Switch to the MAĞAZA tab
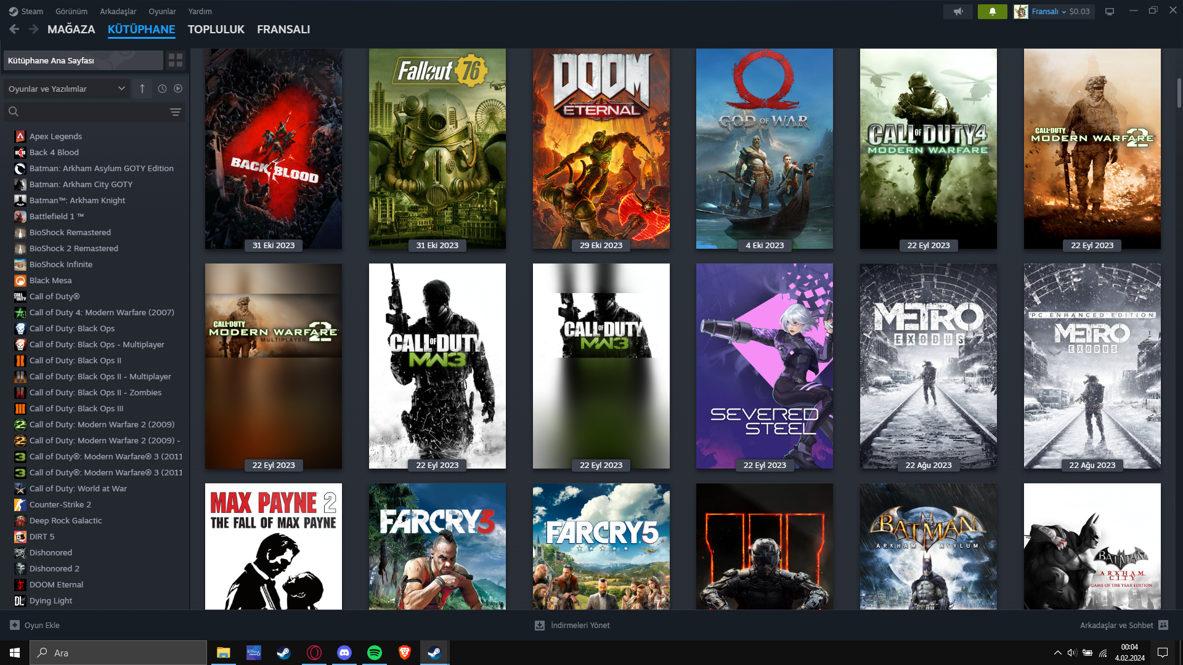Screen dimensions: 1183x665 coord(71,30)
